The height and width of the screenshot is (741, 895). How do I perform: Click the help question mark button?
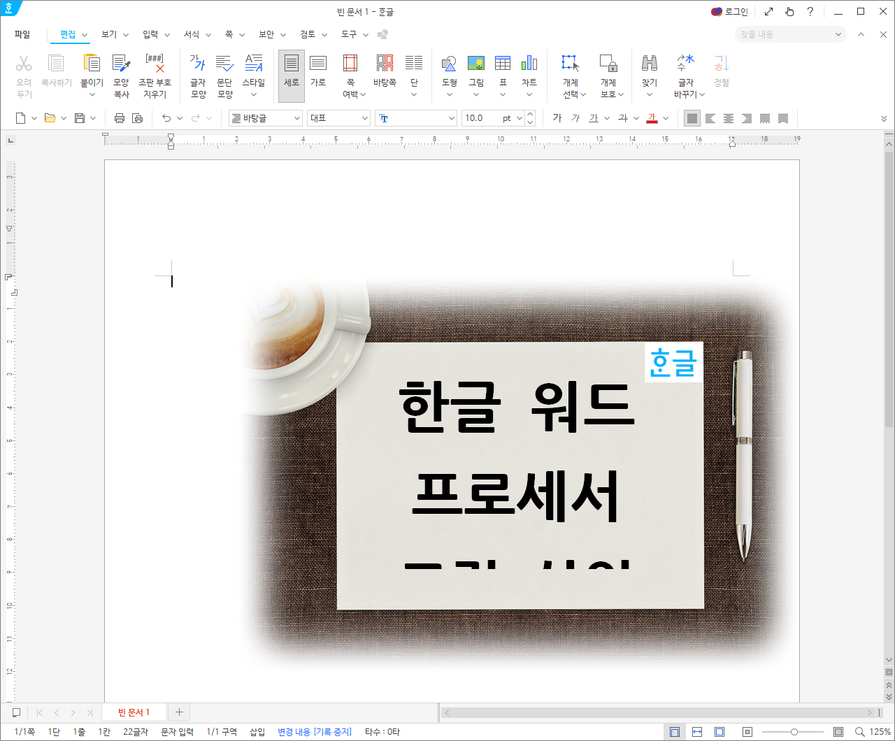pos(810,12)
